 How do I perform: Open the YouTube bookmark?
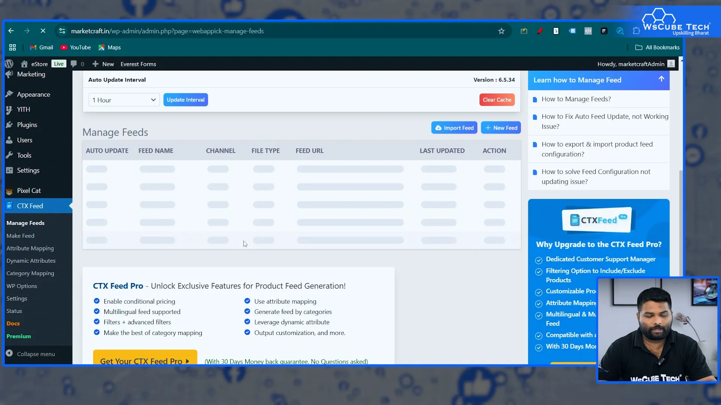(76, 47)
